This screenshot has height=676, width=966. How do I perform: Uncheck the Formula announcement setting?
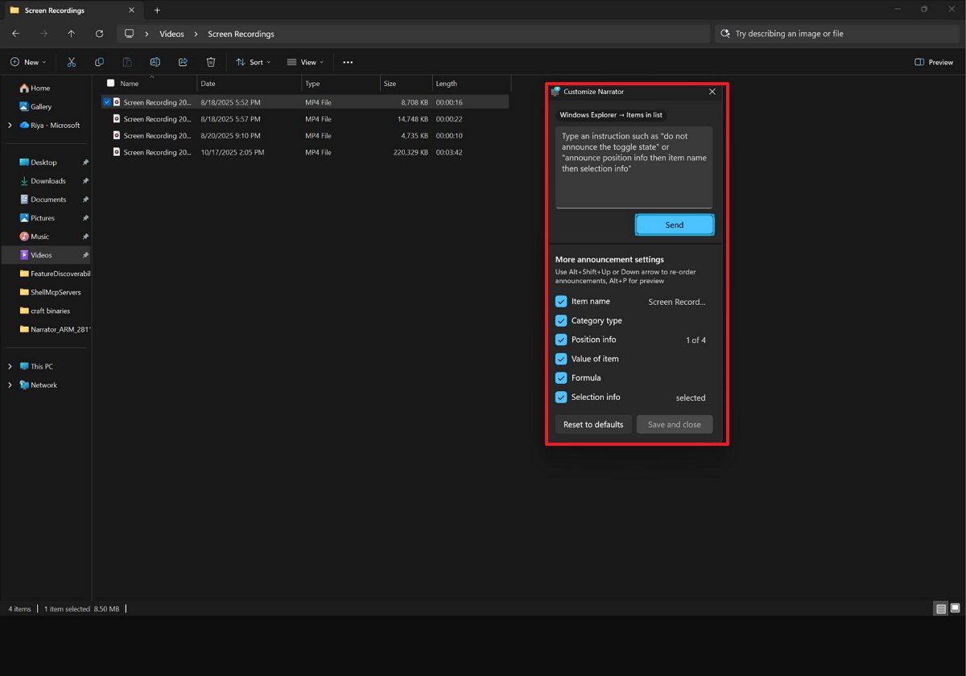click(x=561, y=378)
